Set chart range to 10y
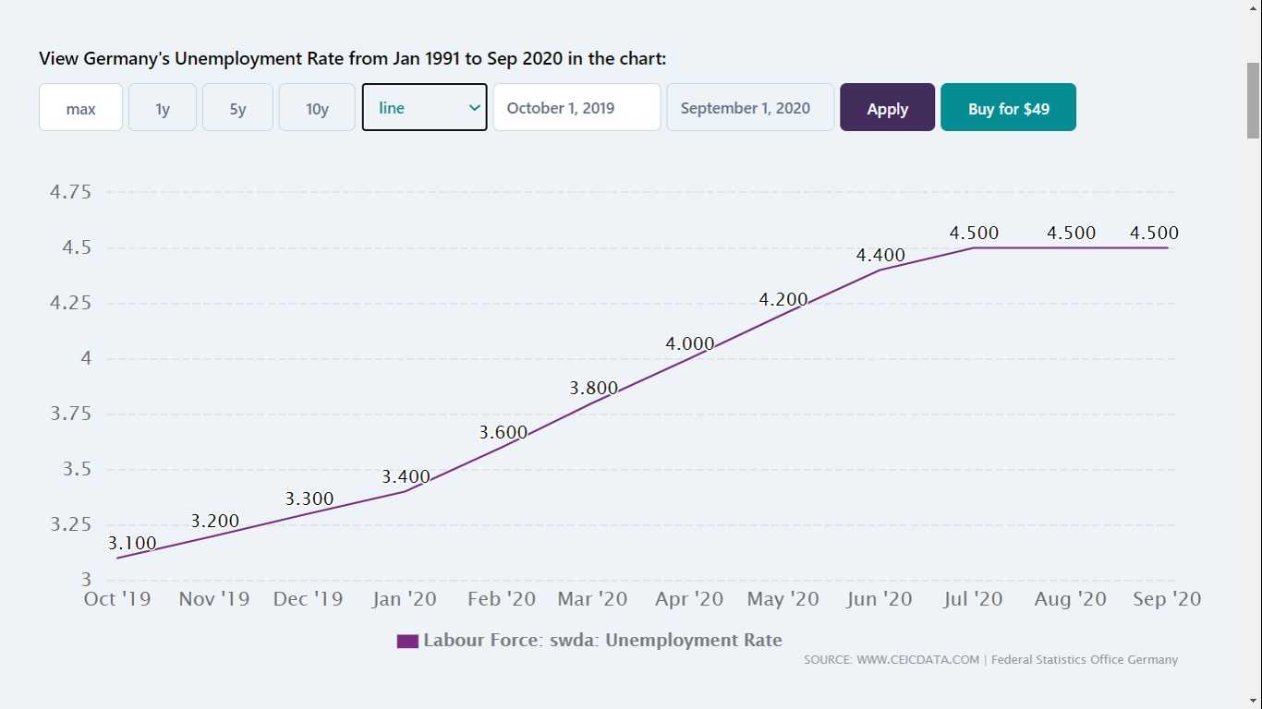1262x709 pixels. pos(317,107)
